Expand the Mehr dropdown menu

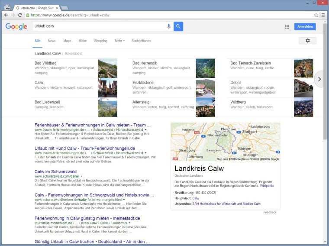120,41
